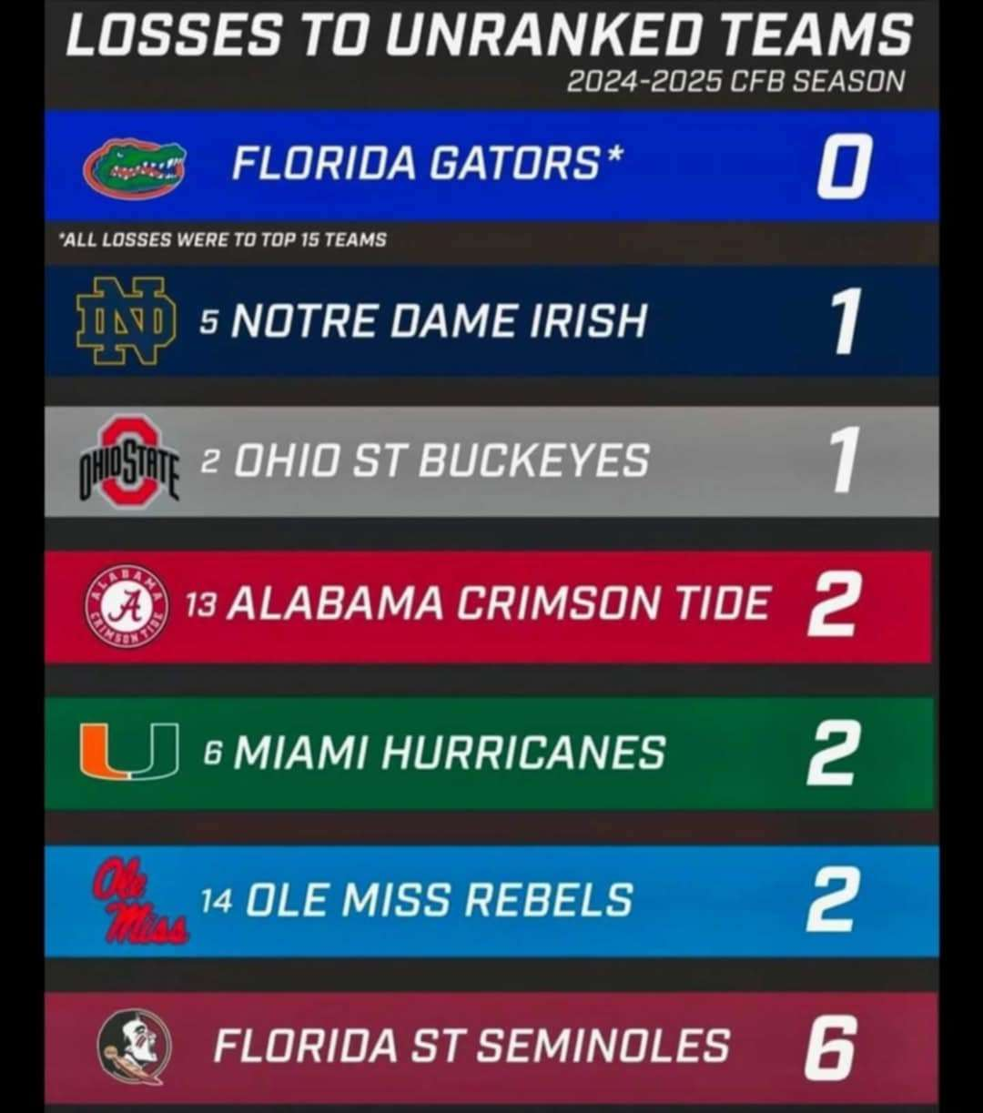Click the Ohio State block O logo
Screen dimensions: 983x1113
click(127, 462)
